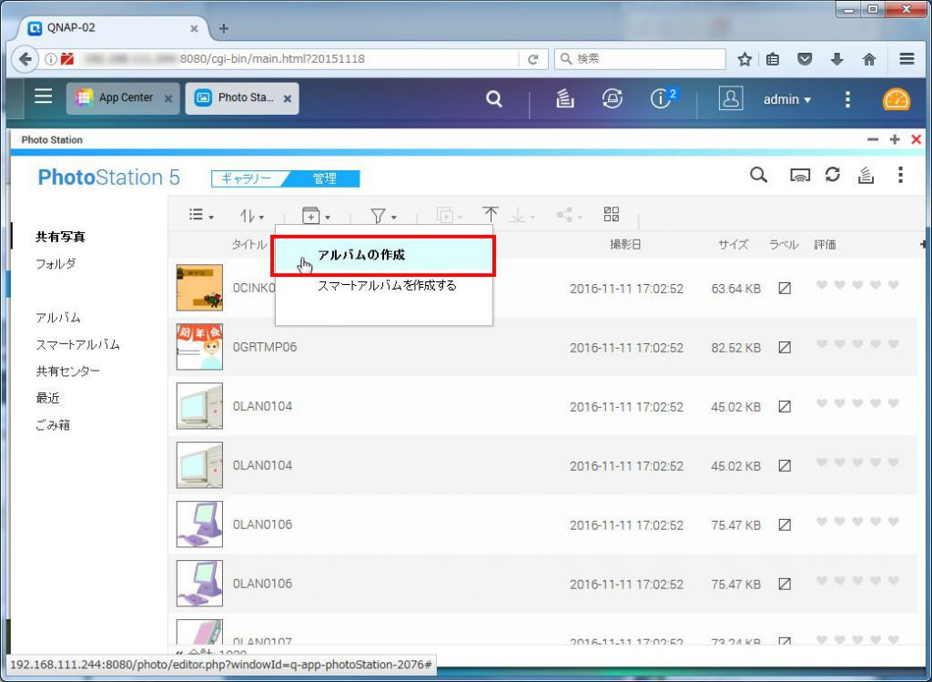The image size is (932, 682).
Task: Close the App Center tab
Action: [168, 98]
